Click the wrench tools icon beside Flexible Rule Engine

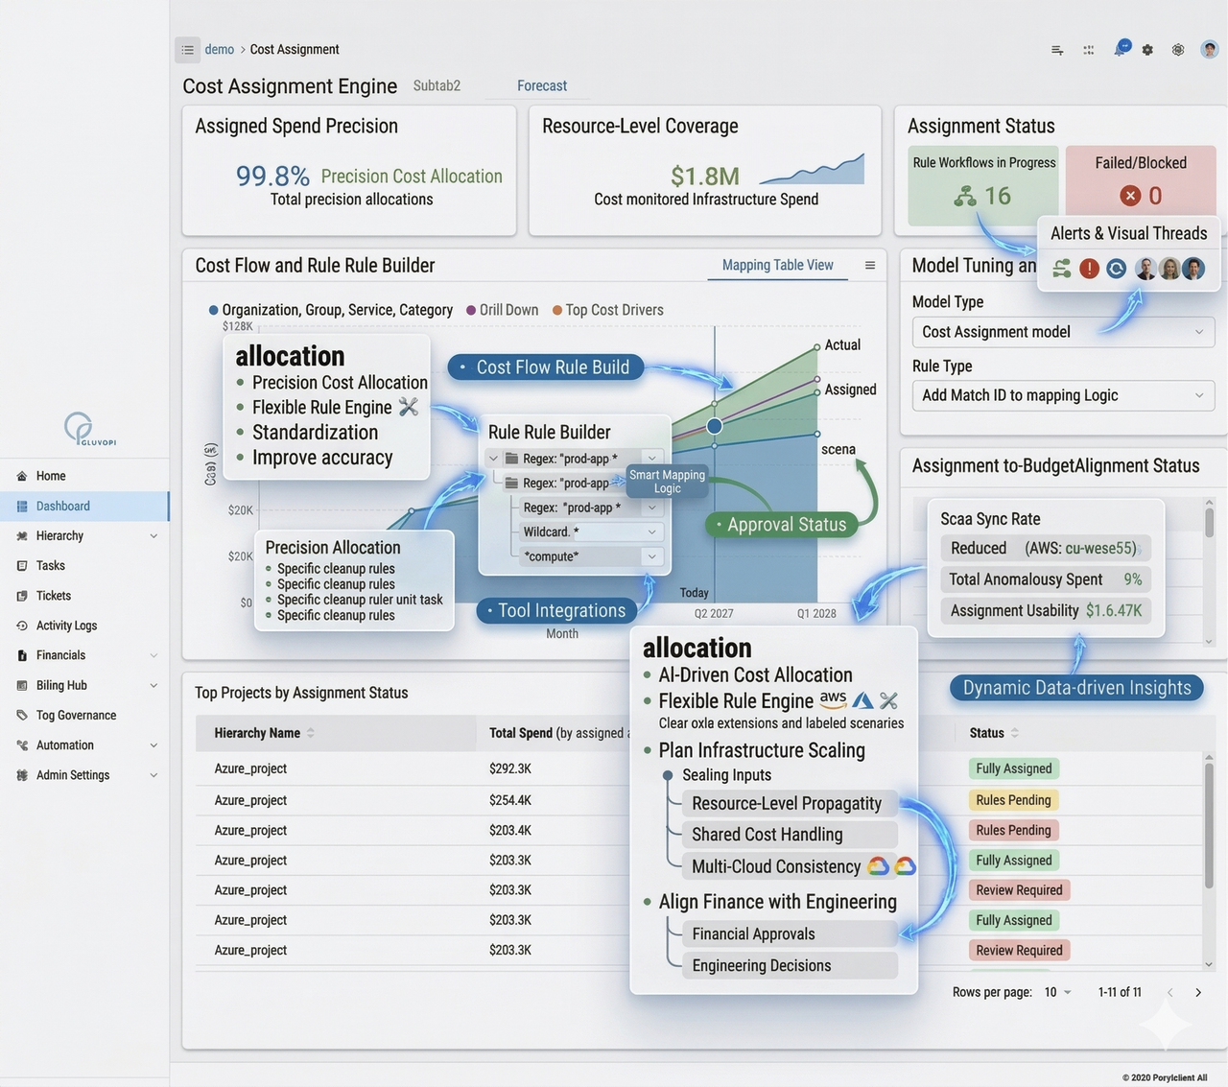click(x=409, y=407)
